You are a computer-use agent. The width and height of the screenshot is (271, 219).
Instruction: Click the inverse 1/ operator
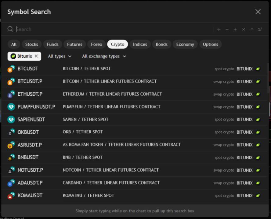pyautogui.click(x=260, y=30)
